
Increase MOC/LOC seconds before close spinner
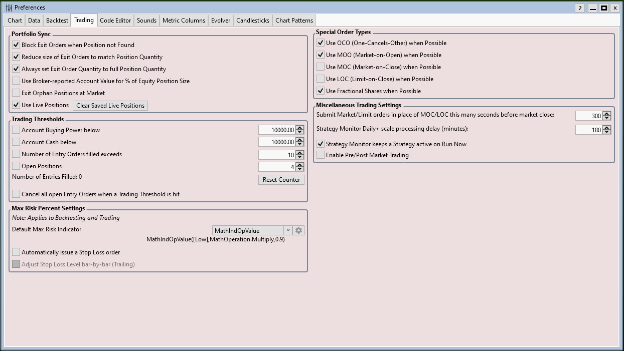(606, 114)
